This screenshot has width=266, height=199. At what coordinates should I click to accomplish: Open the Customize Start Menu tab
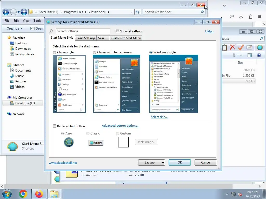(126, 38)
